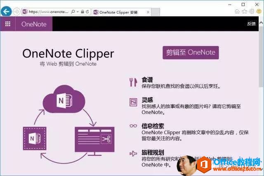Click the search magnifier in address bar

73,12
